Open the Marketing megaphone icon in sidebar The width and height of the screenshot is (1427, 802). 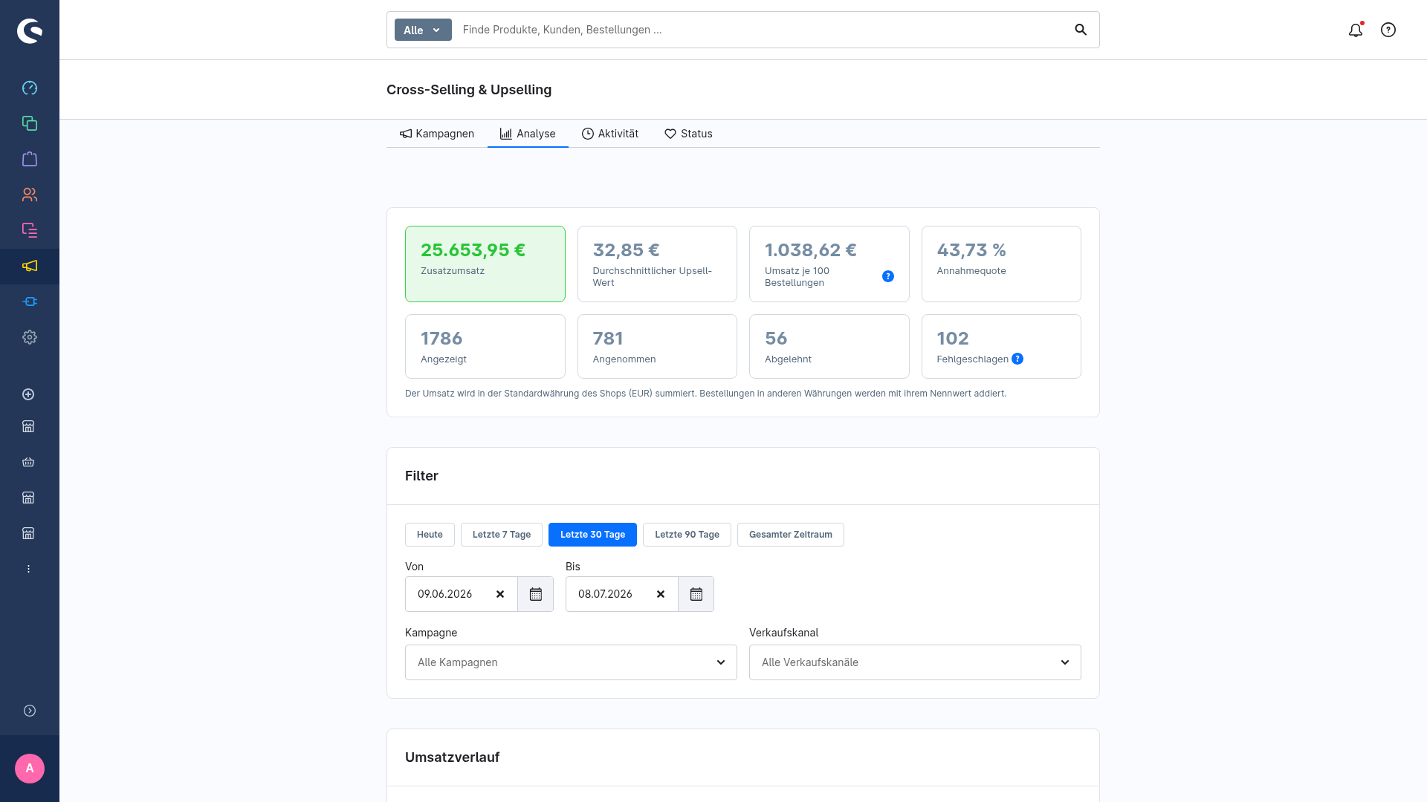tap(30, 266)
